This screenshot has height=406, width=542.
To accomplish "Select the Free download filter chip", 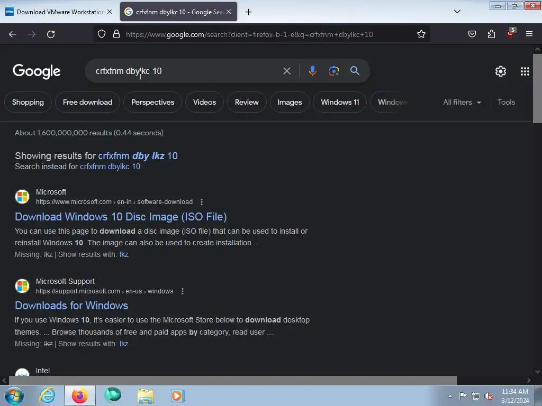I will (x=87, y=102).
